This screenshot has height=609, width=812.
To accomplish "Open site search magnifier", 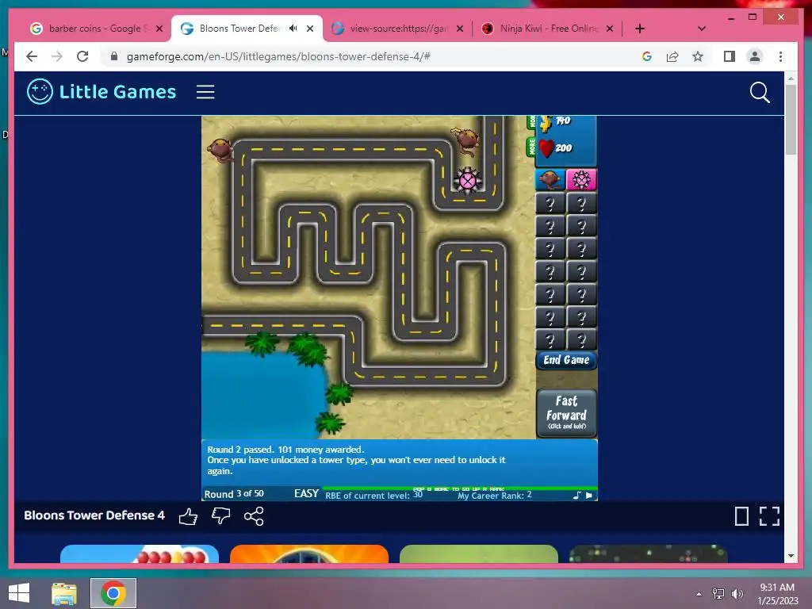I will (760, 92).
